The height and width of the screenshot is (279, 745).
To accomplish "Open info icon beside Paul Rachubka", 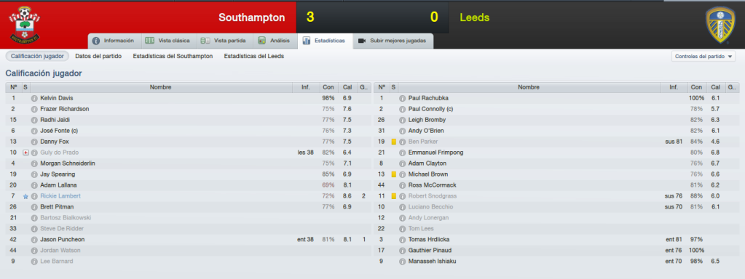I will (x=402, y=98).
